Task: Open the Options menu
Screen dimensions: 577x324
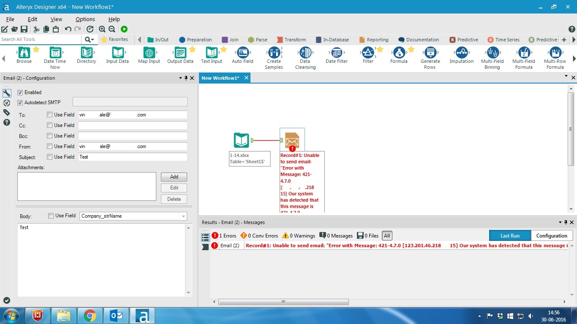Action: click(x=85, y=19)
